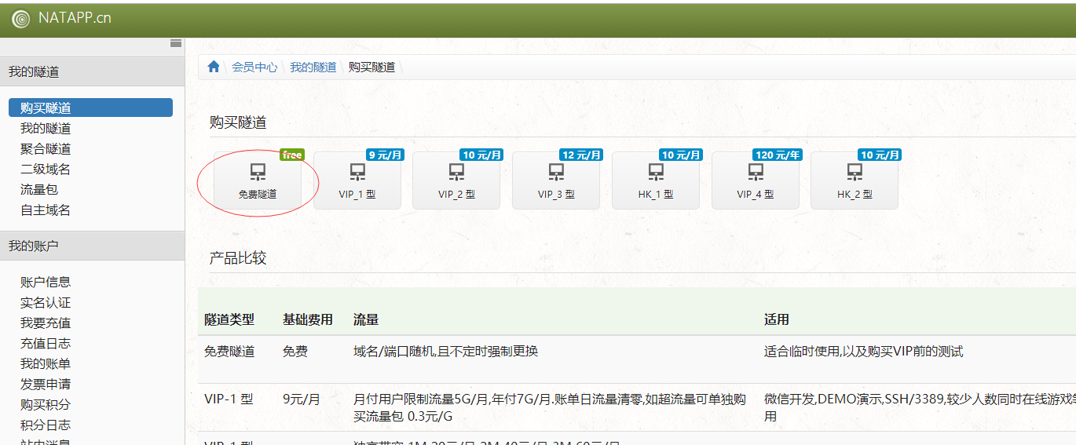This screenshot has width=1076, height=445.
Task: Open 流量包 in the sidebar
Action: [x=39, y=189]
